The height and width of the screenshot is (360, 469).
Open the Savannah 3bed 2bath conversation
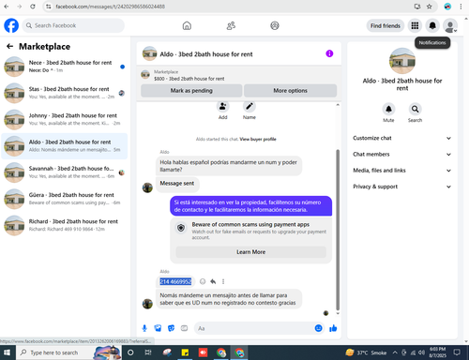tap(64, 172)
